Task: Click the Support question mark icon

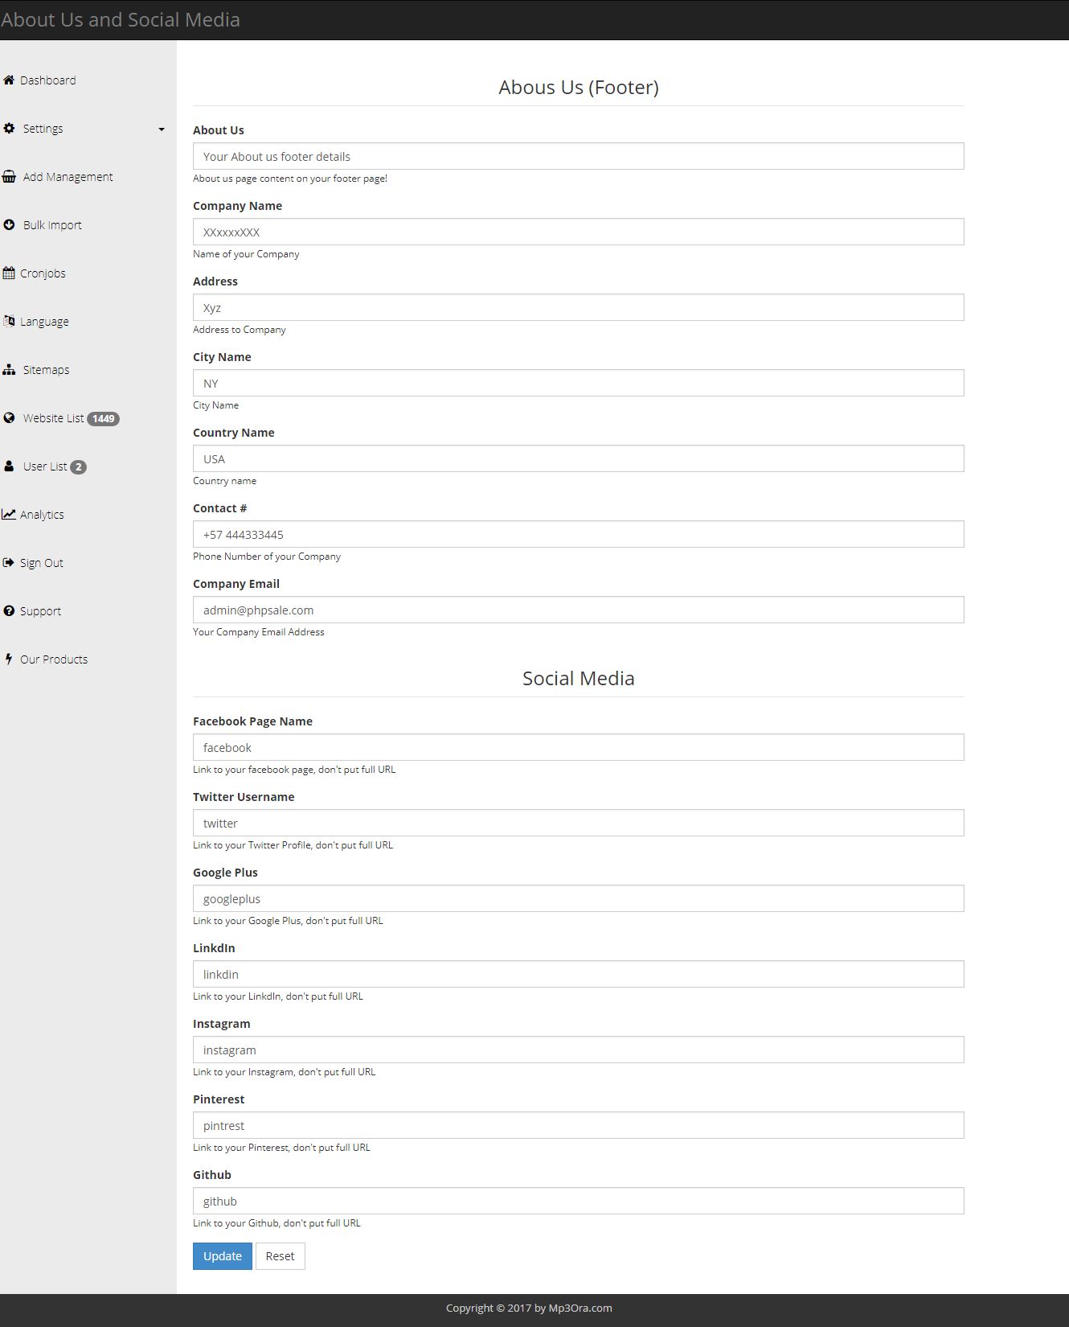Action: [x=9, y=611]
